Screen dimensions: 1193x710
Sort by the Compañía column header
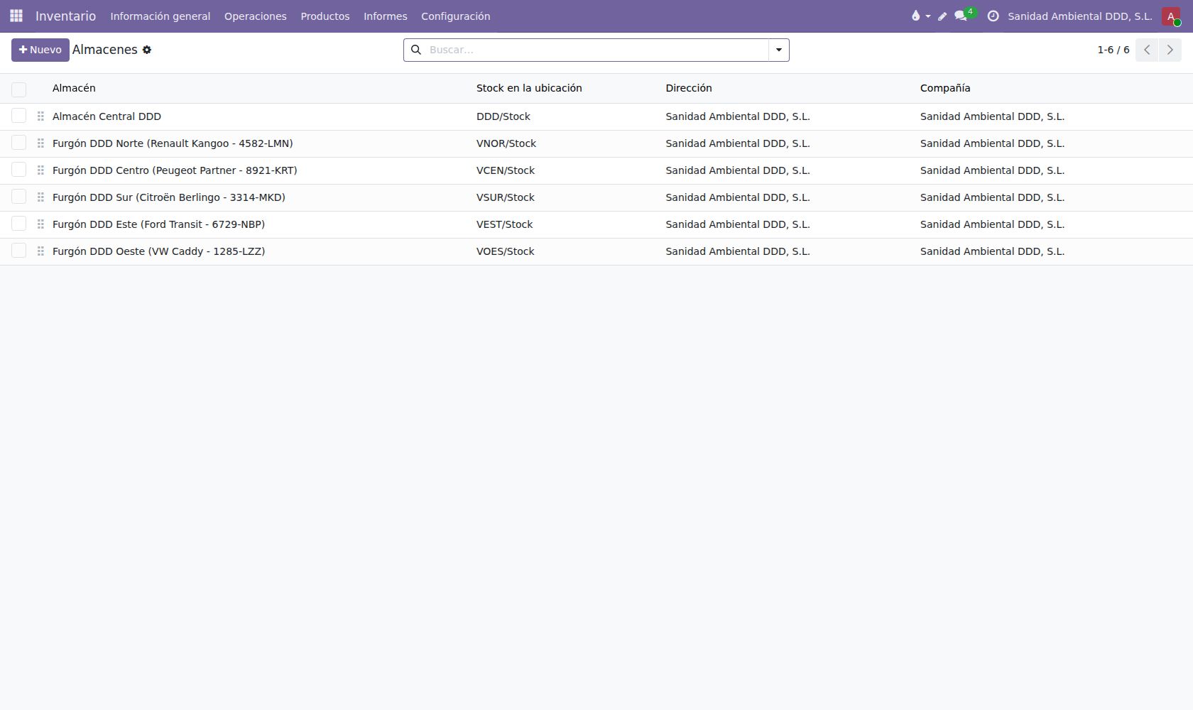point(945,88)
